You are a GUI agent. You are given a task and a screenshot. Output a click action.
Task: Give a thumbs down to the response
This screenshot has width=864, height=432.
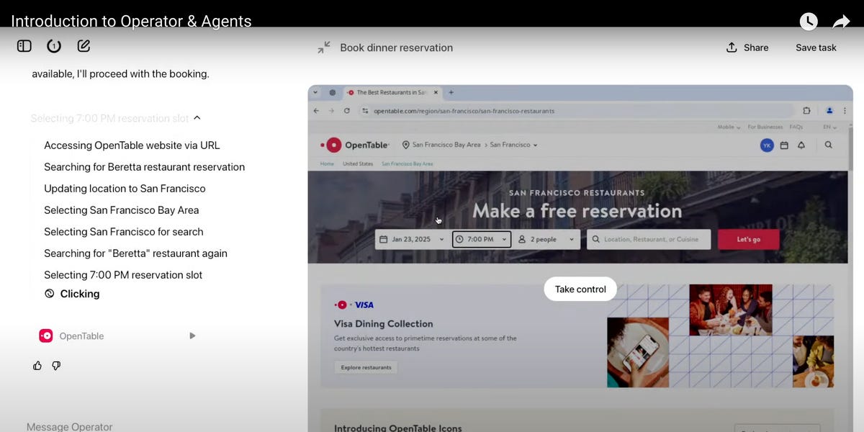click(x=56, y=366)
